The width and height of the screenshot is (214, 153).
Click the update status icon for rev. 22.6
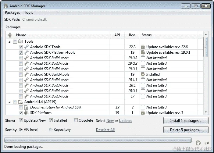tap(143, 47)
